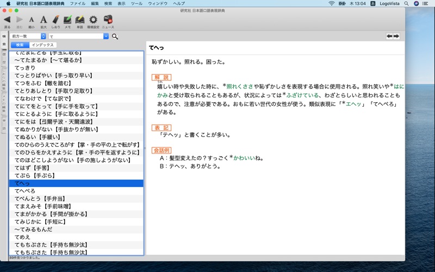Enlarge text with the 拡大 button
The width and height of the screenshot is (435, 272).
[43, 20]
